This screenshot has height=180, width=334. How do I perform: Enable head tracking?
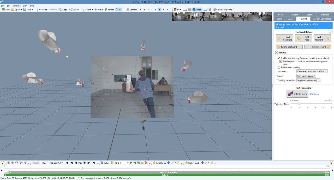(279, 68)
